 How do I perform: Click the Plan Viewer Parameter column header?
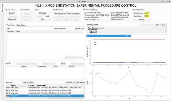pos(11,31)
